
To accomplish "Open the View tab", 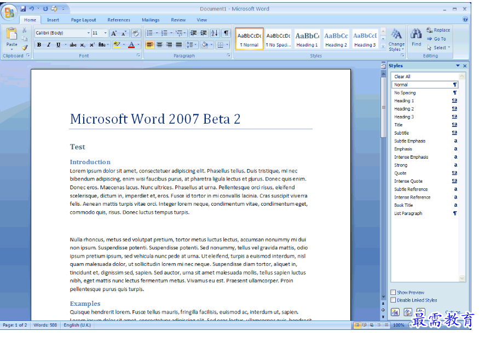I will coord(201,20).
